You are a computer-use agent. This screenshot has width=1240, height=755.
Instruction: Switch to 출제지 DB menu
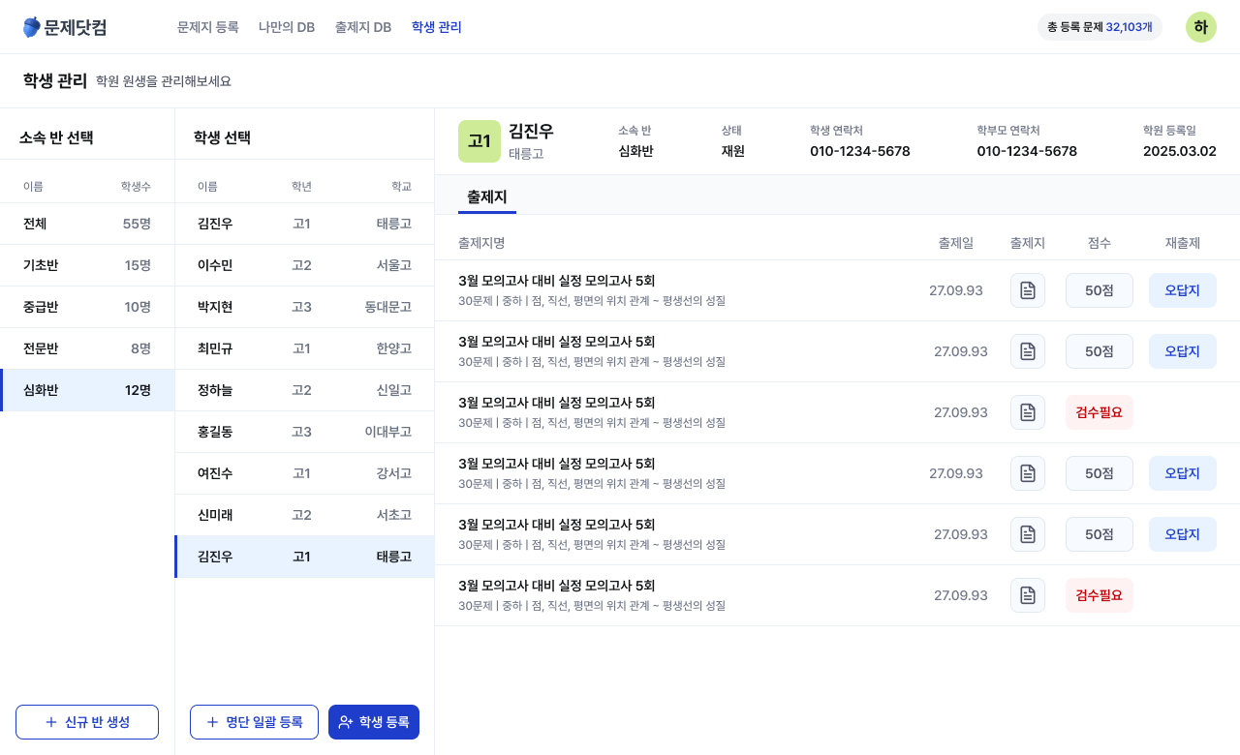click(363, 27)
